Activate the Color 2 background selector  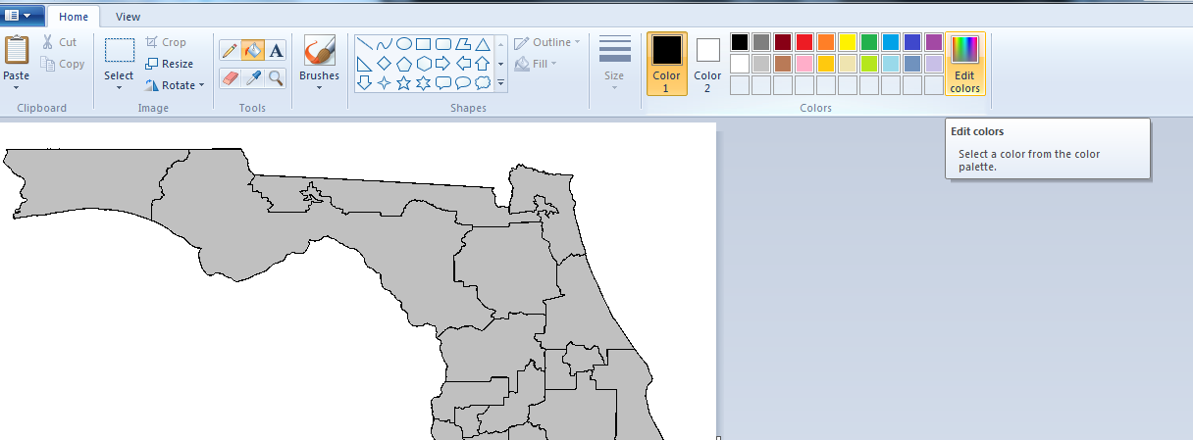point(707,64)
